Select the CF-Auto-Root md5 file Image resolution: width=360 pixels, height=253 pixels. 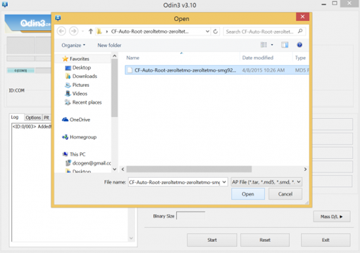[217, 70]
